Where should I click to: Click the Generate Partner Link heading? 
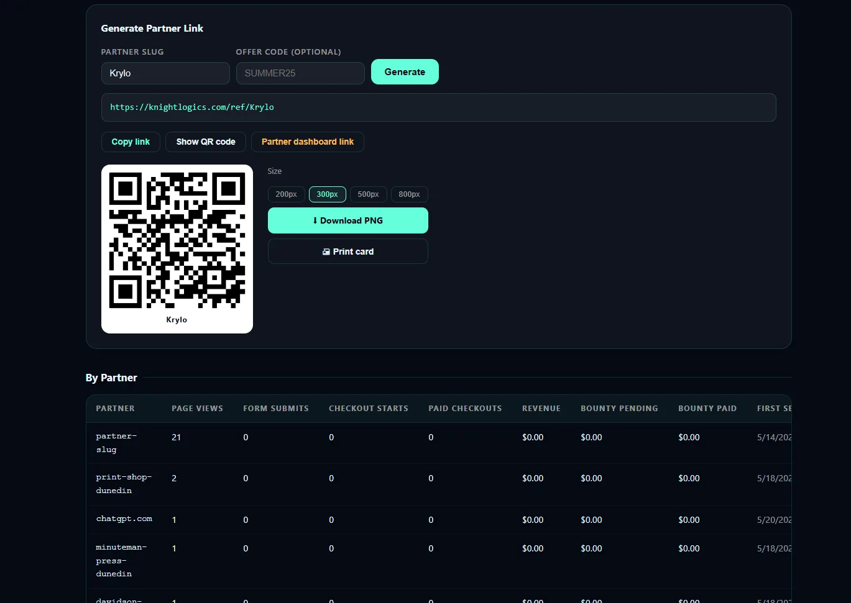pos(152,29)
